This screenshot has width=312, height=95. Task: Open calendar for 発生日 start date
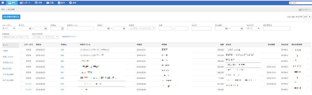pyautogui.click(x=30, y=29)
